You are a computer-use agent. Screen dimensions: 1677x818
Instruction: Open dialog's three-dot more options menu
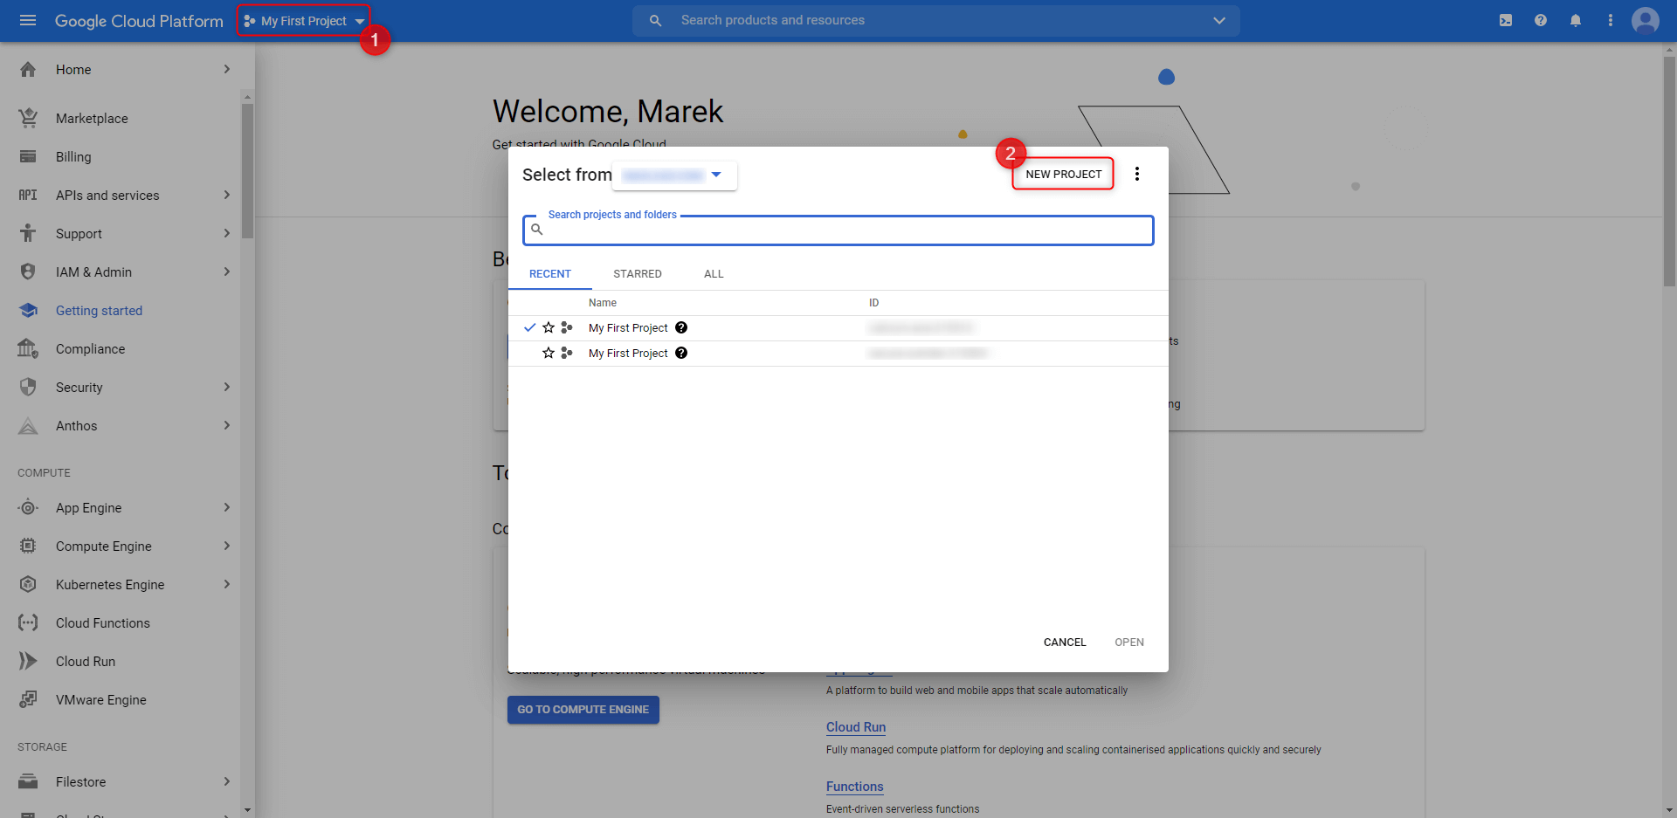coord(1137,174)
